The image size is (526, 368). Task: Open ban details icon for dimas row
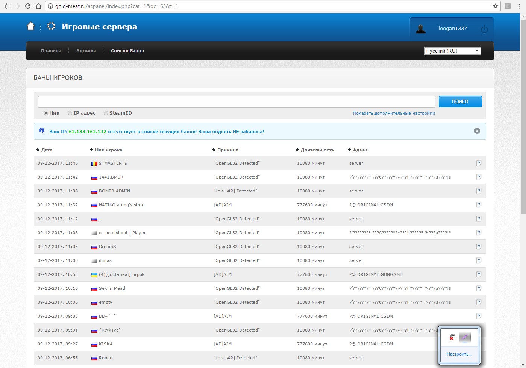click(479, 260)
